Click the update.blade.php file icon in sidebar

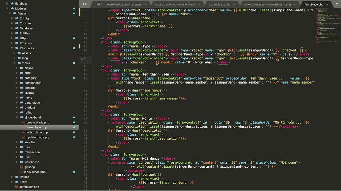24,137
